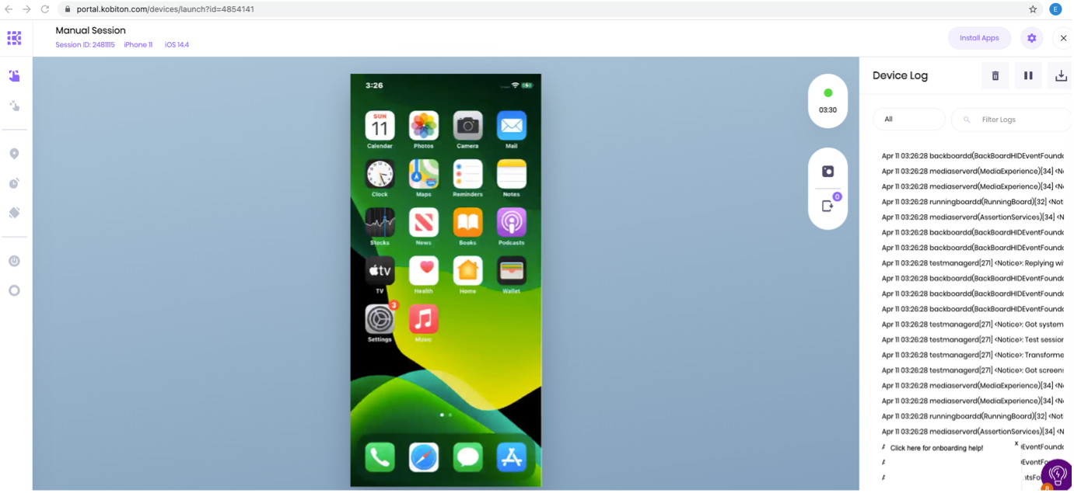Click the Kobiton logo menu icon
This screenshot has width=1074, height=493.
(14, 38)
